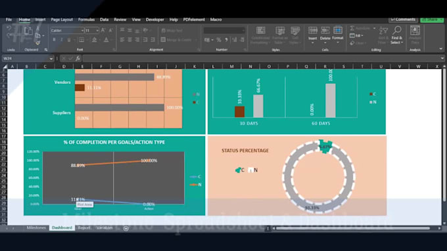Open the Formulas ribbon tab
This screenshot has width=447, height=251.
click(x=86, y=20)
